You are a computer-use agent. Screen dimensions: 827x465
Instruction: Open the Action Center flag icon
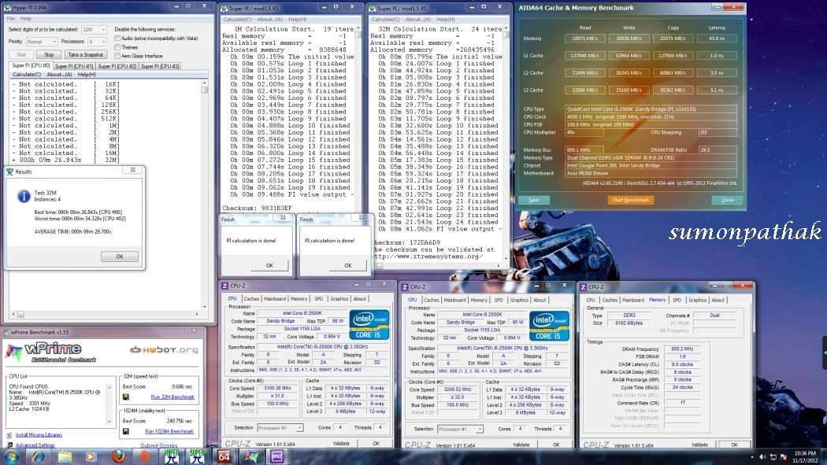[x=783, y=456]
